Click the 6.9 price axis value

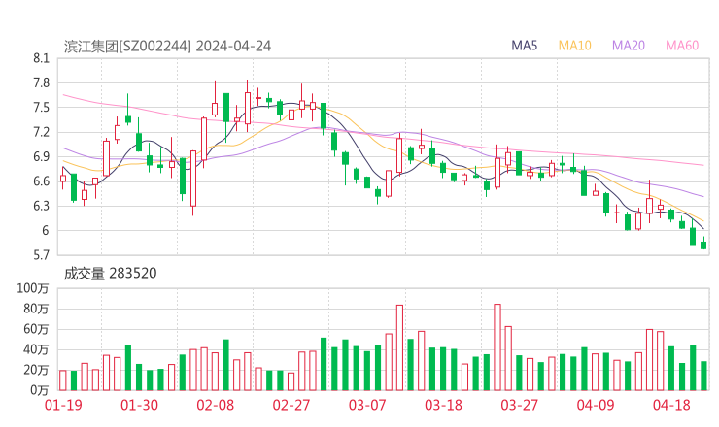[41, 157]
